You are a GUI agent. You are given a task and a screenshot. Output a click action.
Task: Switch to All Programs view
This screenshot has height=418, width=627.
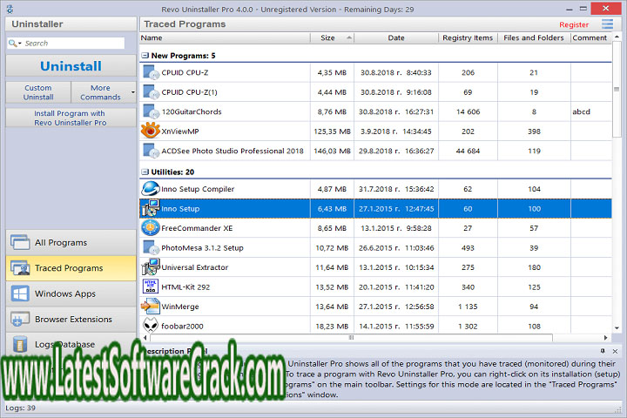pyautogui.click(x=71, y=242)
